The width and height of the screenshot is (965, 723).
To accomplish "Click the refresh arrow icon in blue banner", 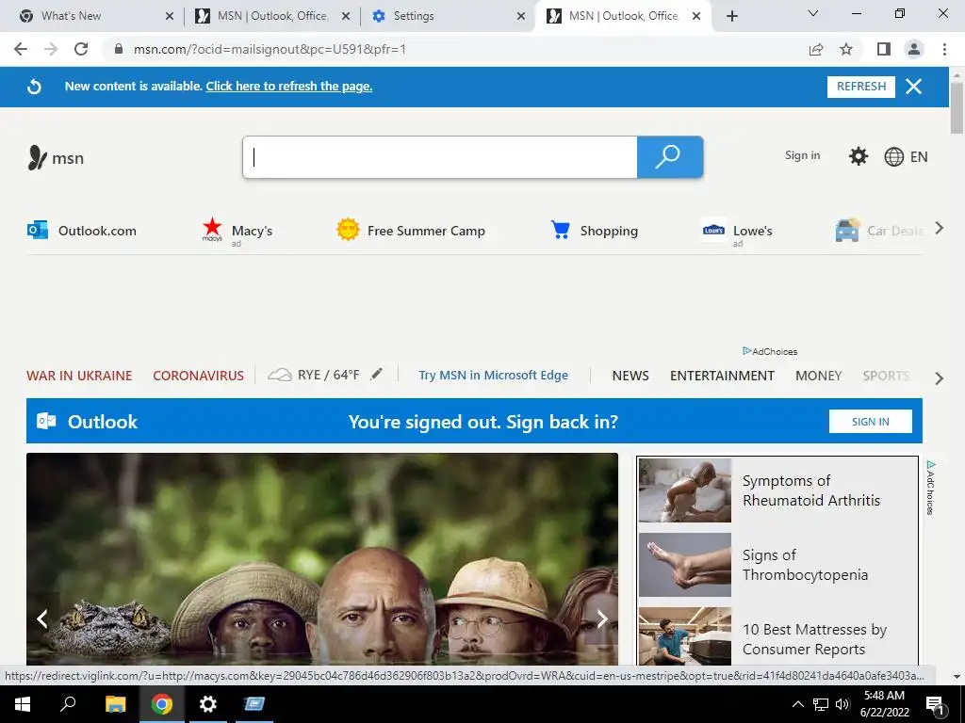I will pyautogui.click(x=35, y=87).
